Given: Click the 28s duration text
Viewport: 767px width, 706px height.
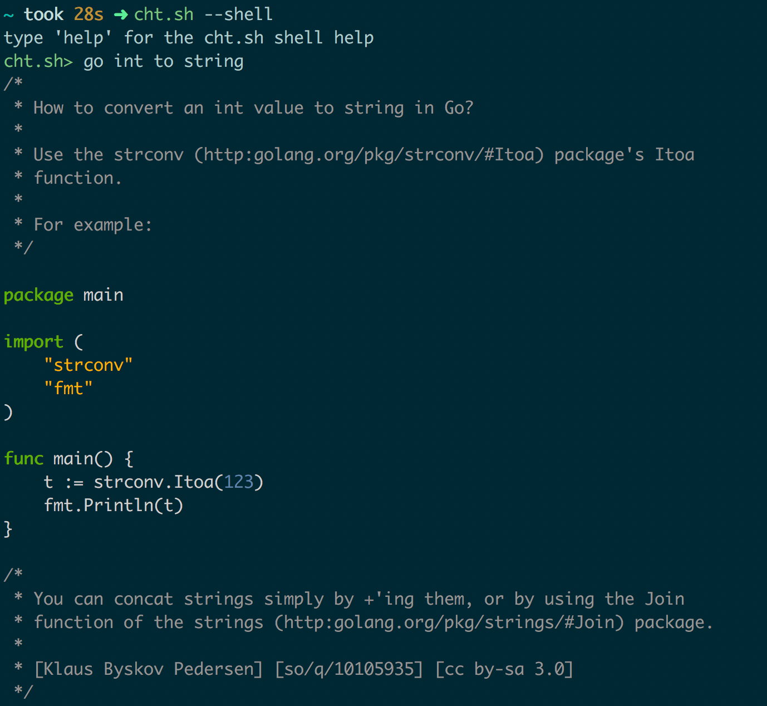Looking at the screenshot, I should click(88, 14).
